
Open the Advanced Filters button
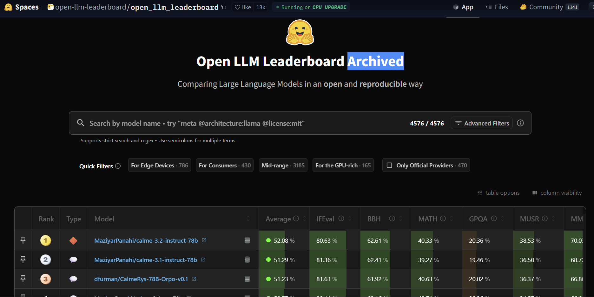[482, 123]
